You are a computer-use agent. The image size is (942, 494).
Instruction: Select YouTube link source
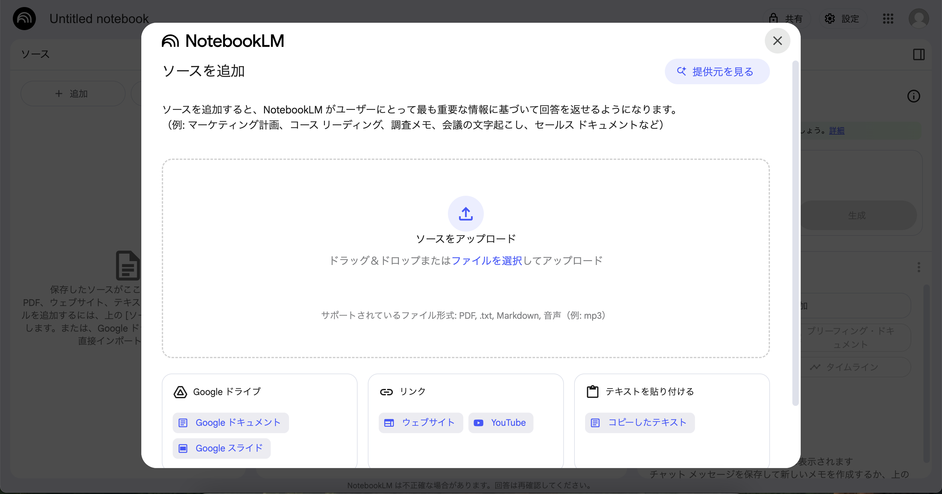pos(500,423)
